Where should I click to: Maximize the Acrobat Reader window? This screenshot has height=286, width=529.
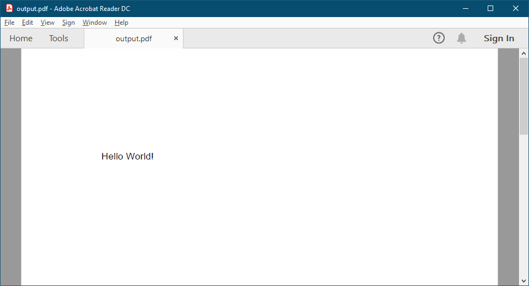point(490,8)
